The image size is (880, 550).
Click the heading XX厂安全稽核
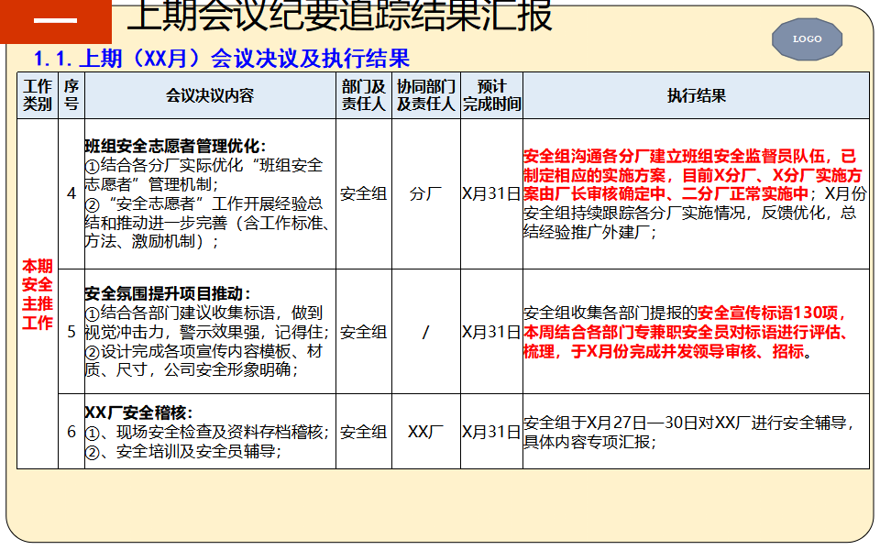[138, 412]
